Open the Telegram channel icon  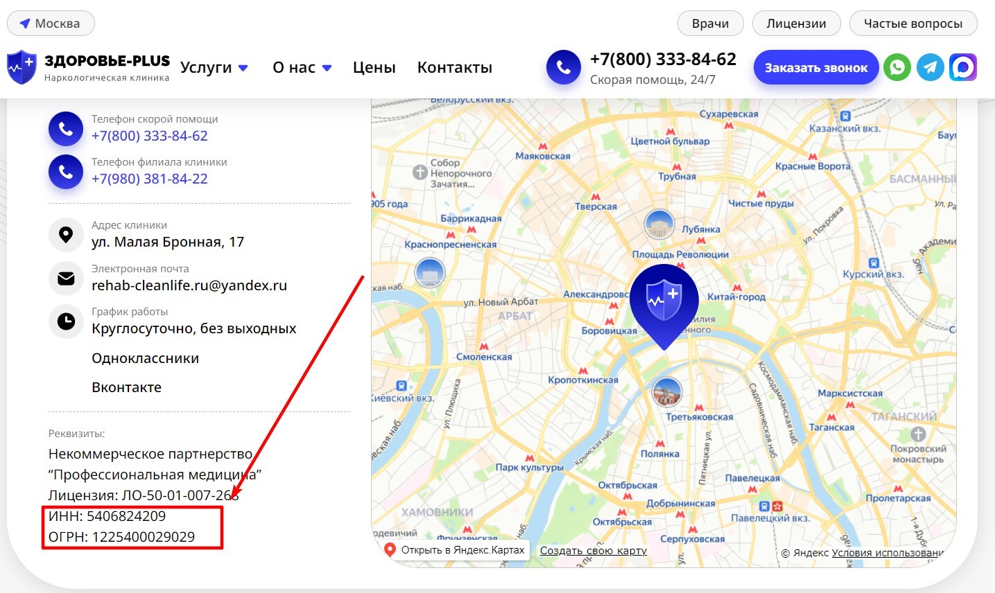[930, 67]
